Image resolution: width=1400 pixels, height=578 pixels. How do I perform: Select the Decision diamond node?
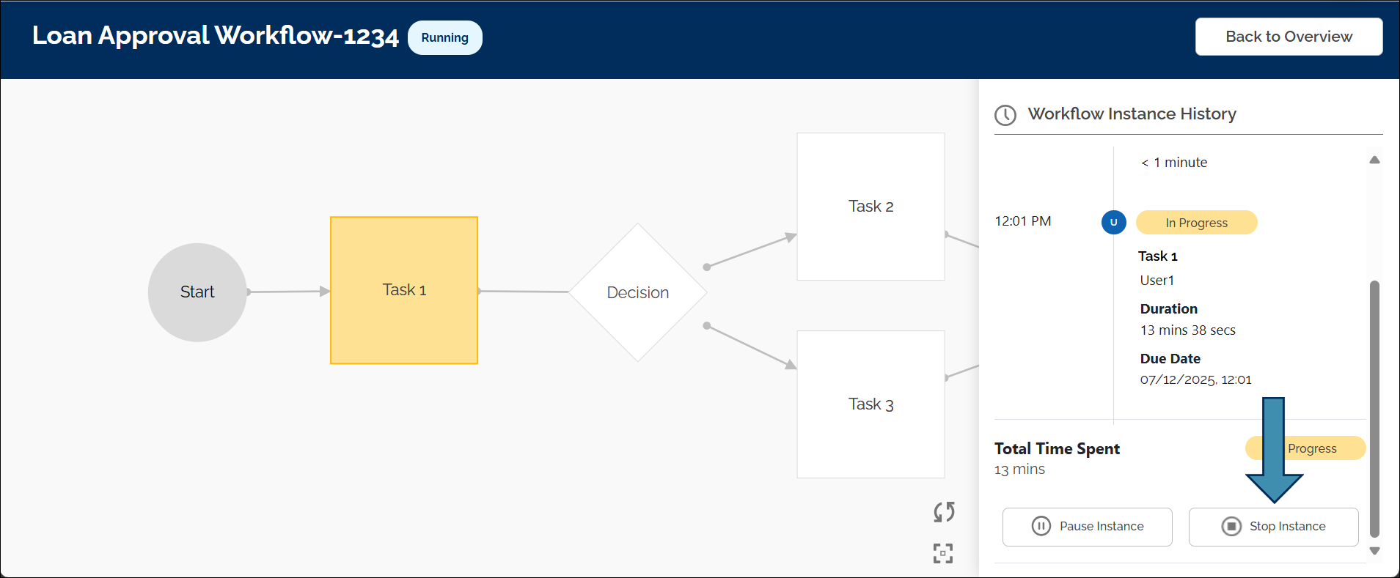[637, 292]
